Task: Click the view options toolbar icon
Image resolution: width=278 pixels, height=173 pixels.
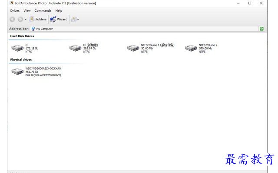Action: 74,19
